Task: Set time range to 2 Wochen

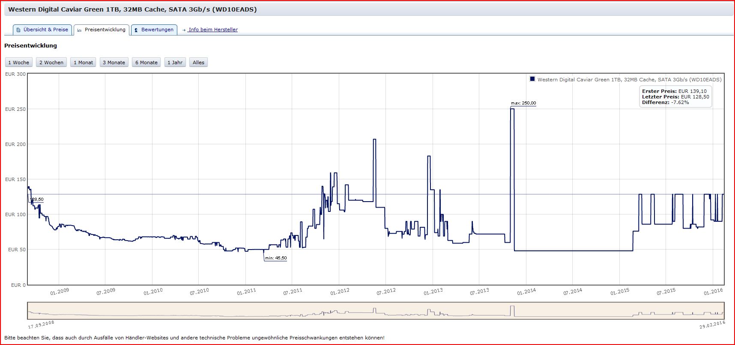Action: (51, 62)
